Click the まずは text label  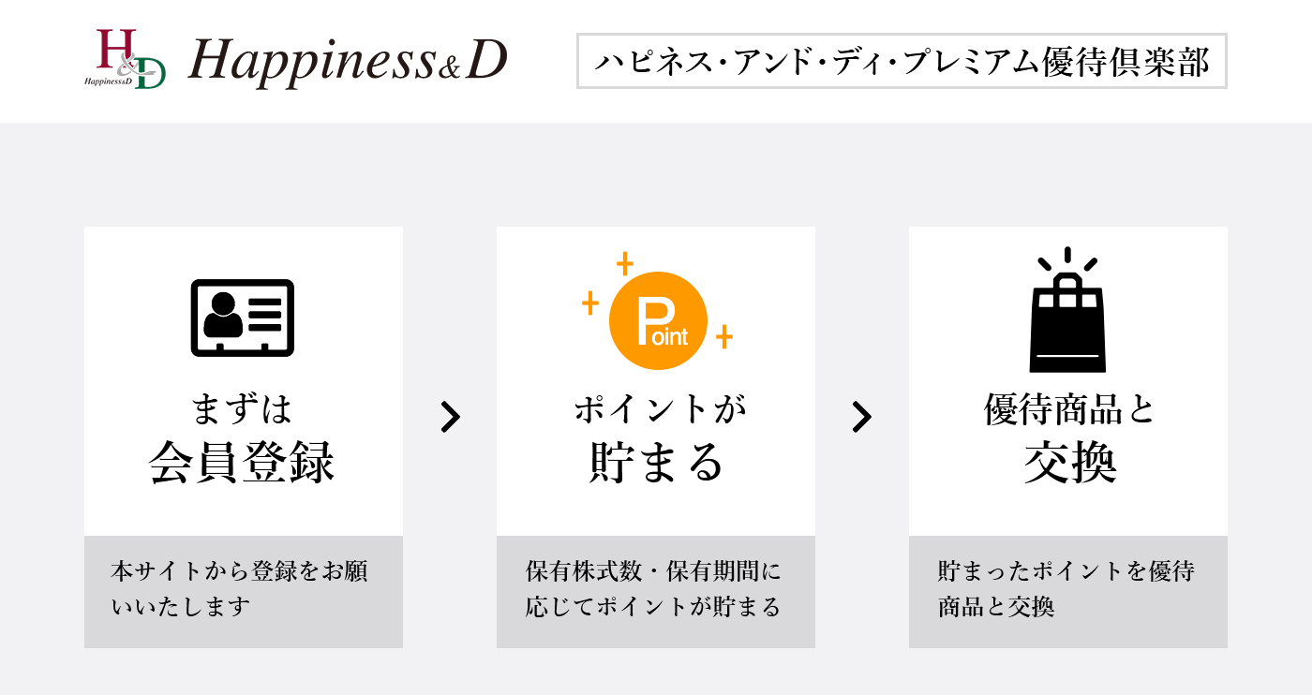point(243,409)
